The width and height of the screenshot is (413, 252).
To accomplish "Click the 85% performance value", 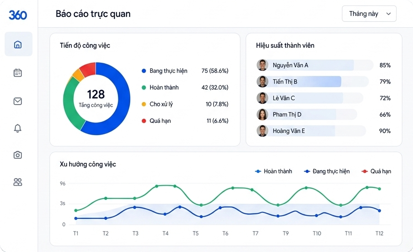I will (x=385, y=65).
